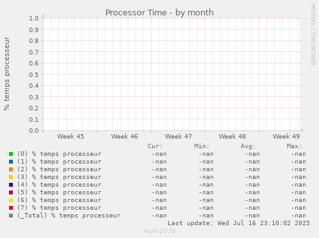Select the '(2) % temps processeur' legend label
319x238 pixels.
[x=59, y=169]
